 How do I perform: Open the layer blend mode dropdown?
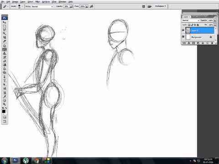coord(191,20)
